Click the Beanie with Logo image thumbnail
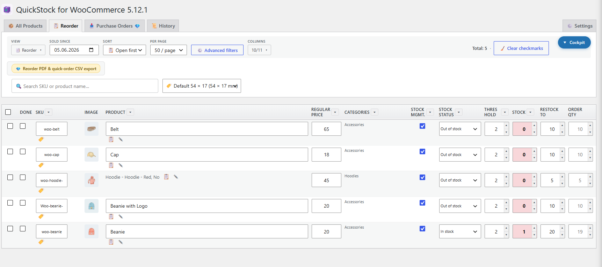Viewport: 602px width, 267px height. [92, 206]
